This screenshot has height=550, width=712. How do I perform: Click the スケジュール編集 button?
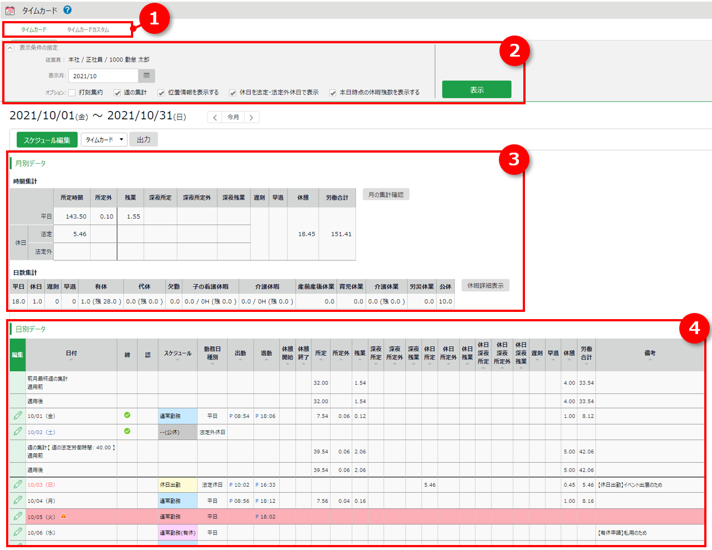47,140
